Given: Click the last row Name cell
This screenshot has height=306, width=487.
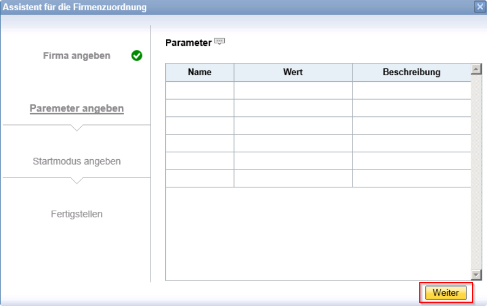Looking at the screenshot, I should tap(200, 178).
